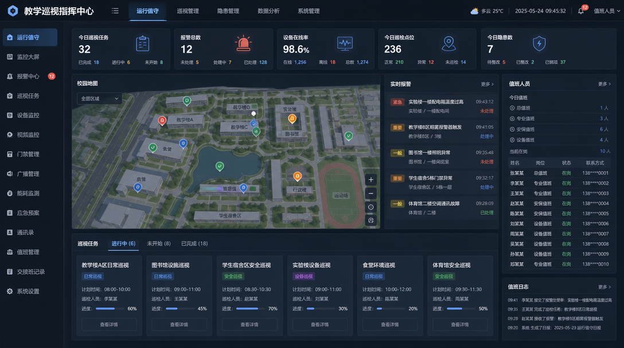The width and height of the screenshot is (624, 348).
Task: Expand 更多 in the 实时报警 panel
Action: click(487, 84)
